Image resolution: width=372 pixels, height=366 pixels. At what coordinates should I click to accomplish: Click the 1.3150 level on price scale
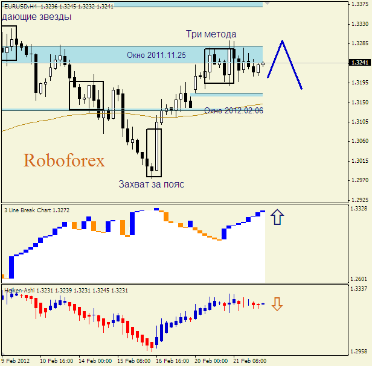tap(360, 102)
